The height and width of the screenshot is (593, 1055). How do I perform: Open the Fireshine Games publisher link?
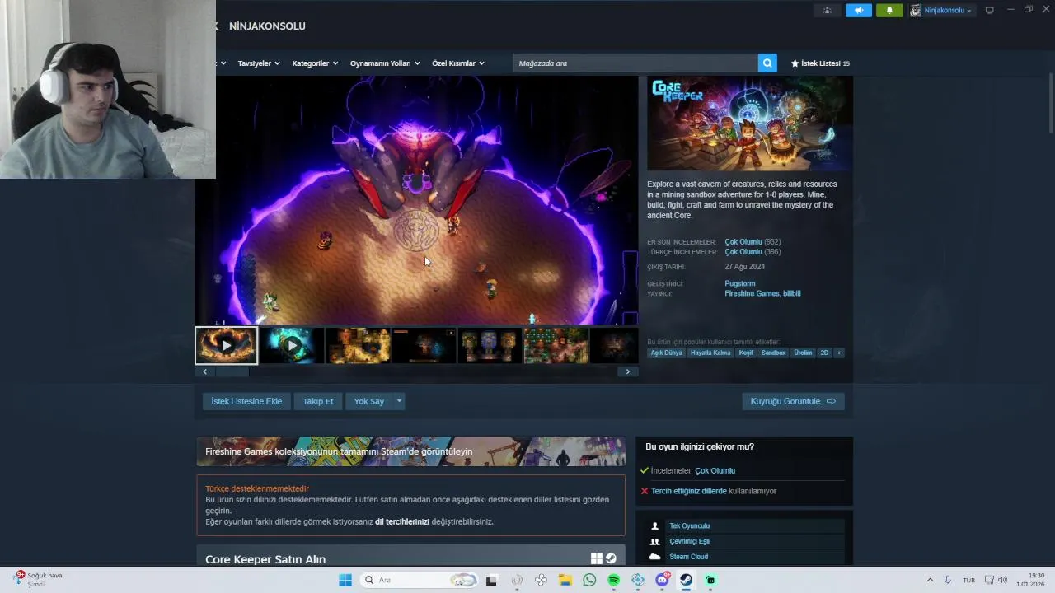point(751,293)
